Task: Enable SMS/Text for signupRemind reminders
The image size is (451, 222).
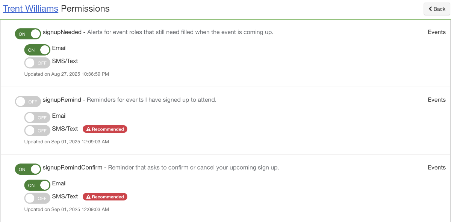Action: (x=37, y=131)
